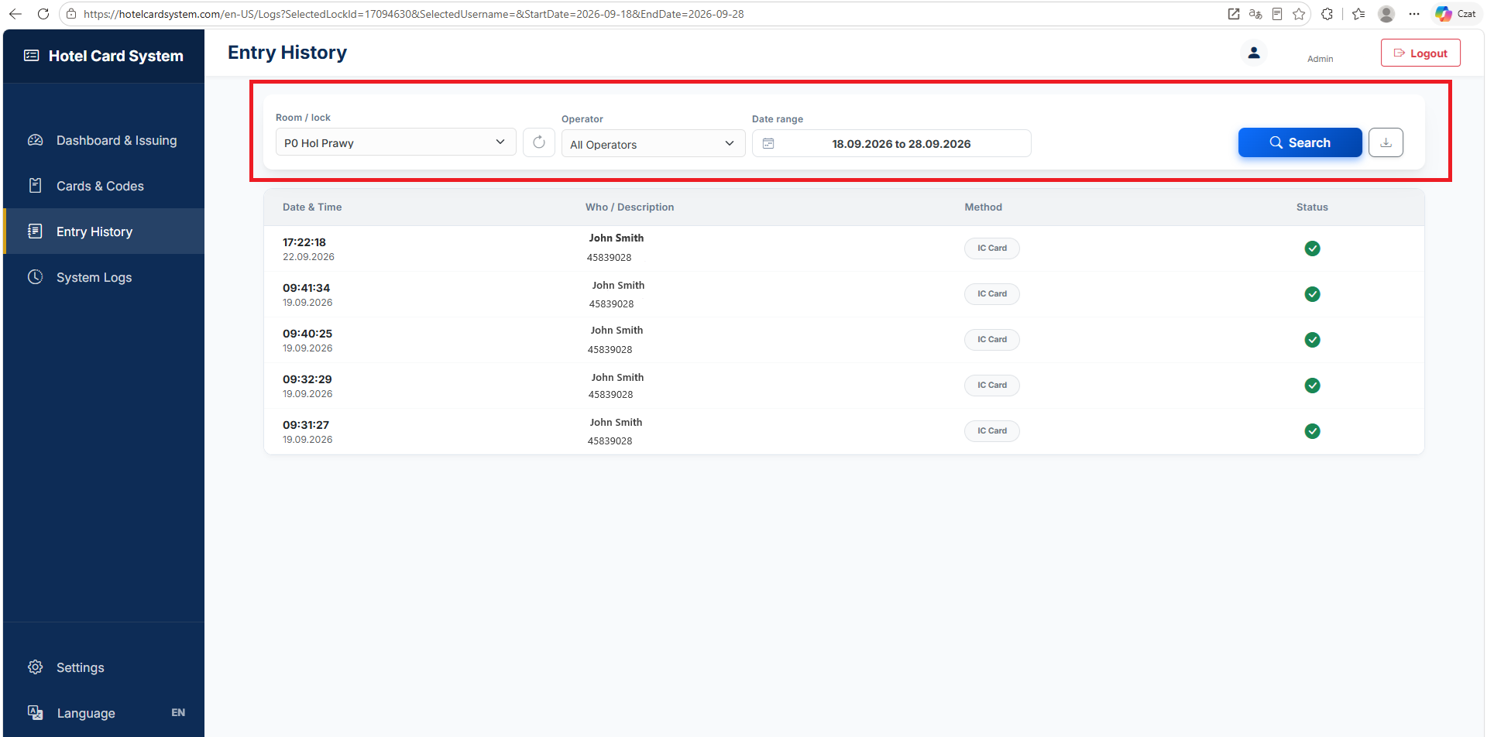Click the Who / Description column header
This screenshot has width=1487, height=737.
tap(630, 207)
